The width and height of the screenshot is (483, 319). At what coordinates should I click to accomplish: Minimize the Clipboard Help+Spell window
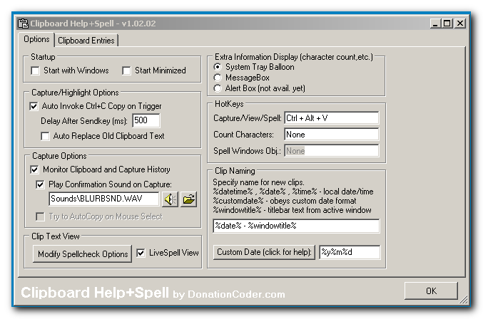pyautogui.click(x=435, y=23)
